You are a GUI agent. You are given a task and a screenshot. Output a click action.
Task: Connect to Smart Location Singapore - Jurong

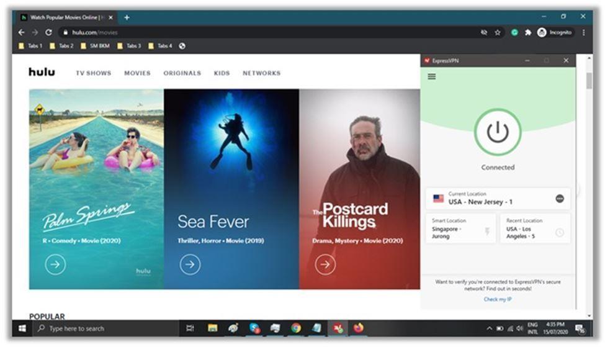pyautogui.click(x=460, y=229)
